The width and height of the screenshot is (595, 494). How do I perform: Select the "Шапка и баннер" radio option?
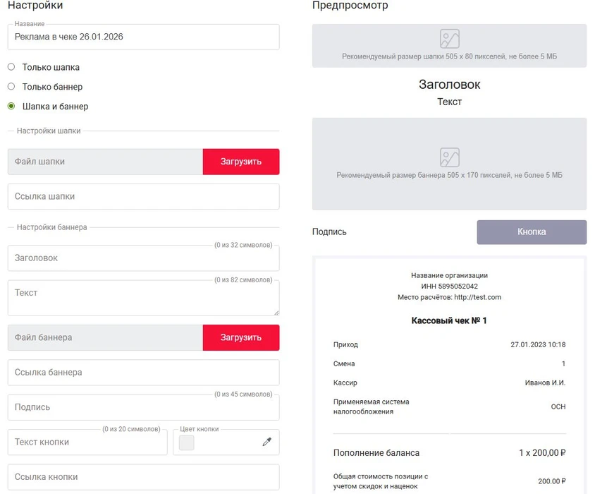coord(11,107)
